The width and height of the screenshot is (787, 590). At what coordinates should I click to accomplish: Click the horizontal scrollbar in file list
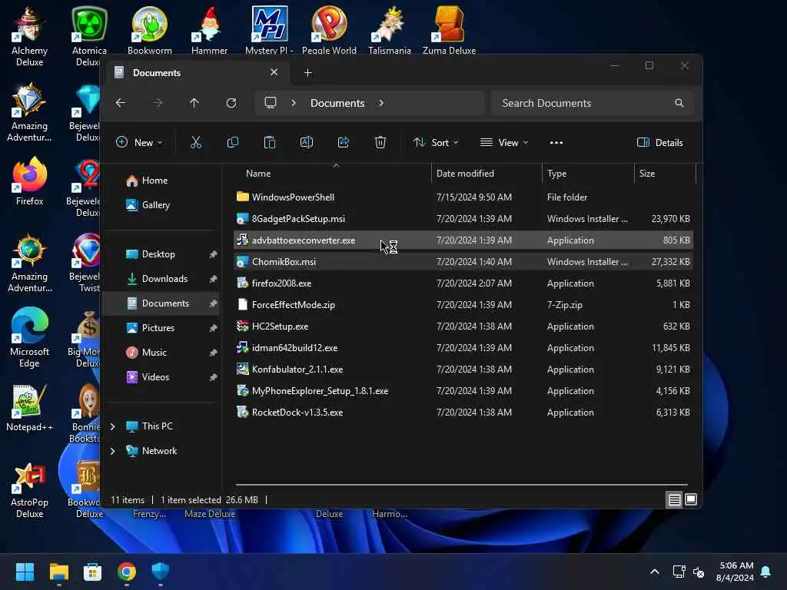[x=462, y=485]
